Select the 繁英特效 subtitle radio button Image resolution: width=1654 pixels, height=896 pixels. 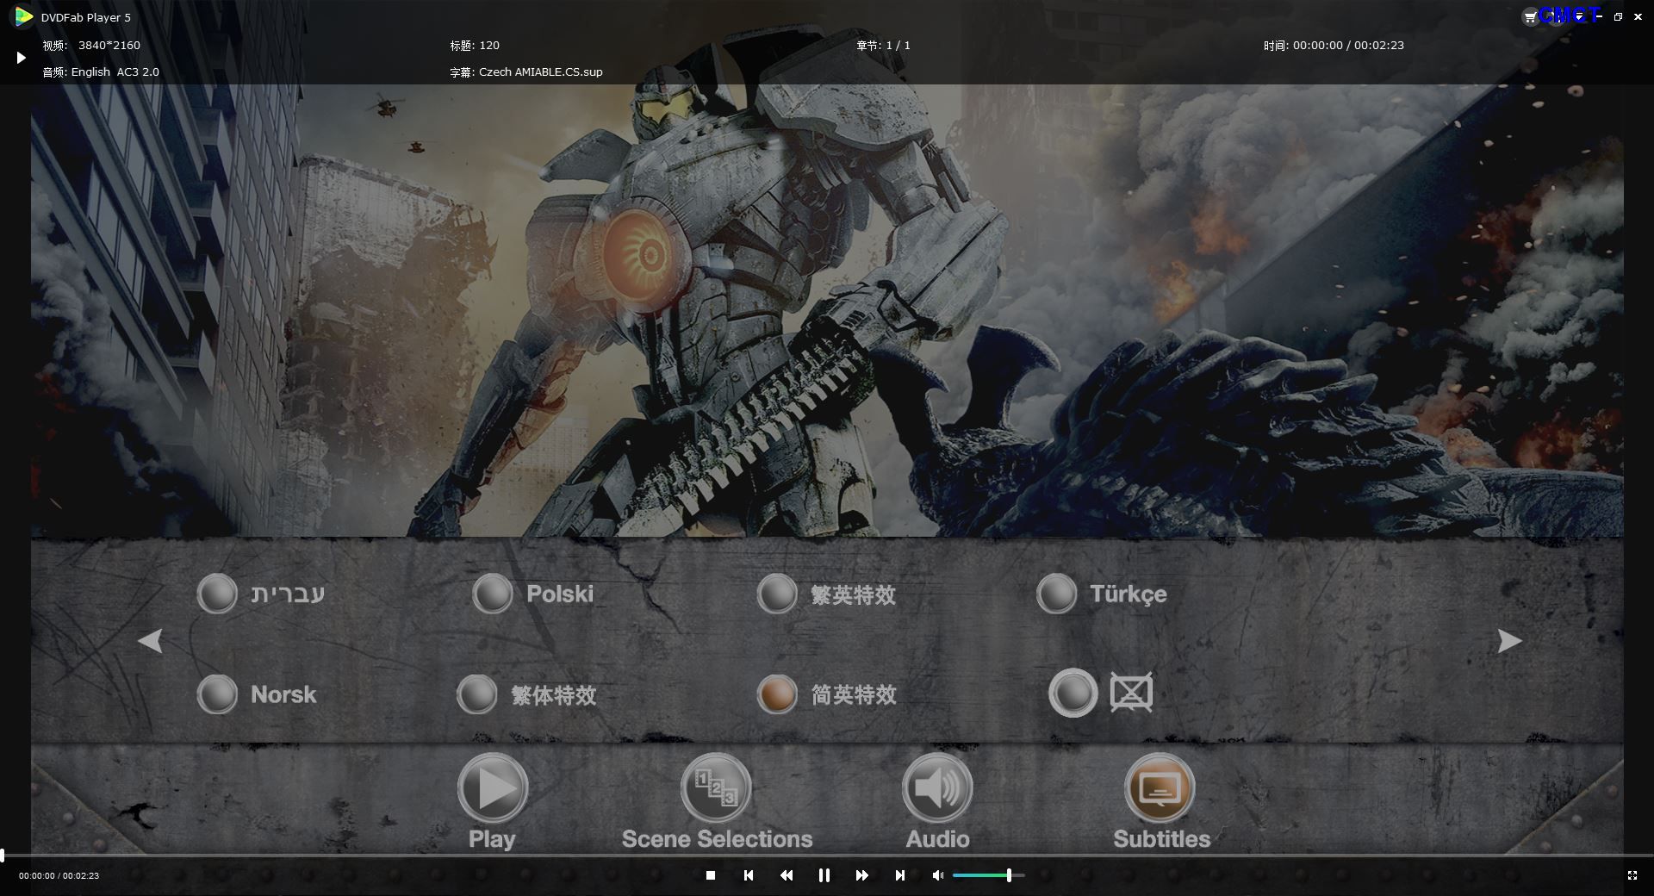(776, 594)
